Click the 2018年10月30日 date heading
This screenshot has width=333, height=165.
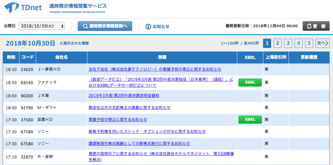tap(30, 43)
